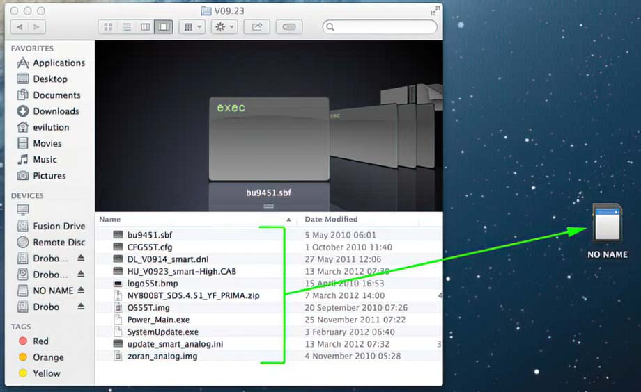This screenshot has height=392, width=641.
Task: Sort files by Name column header
Action: click(110, 219)
